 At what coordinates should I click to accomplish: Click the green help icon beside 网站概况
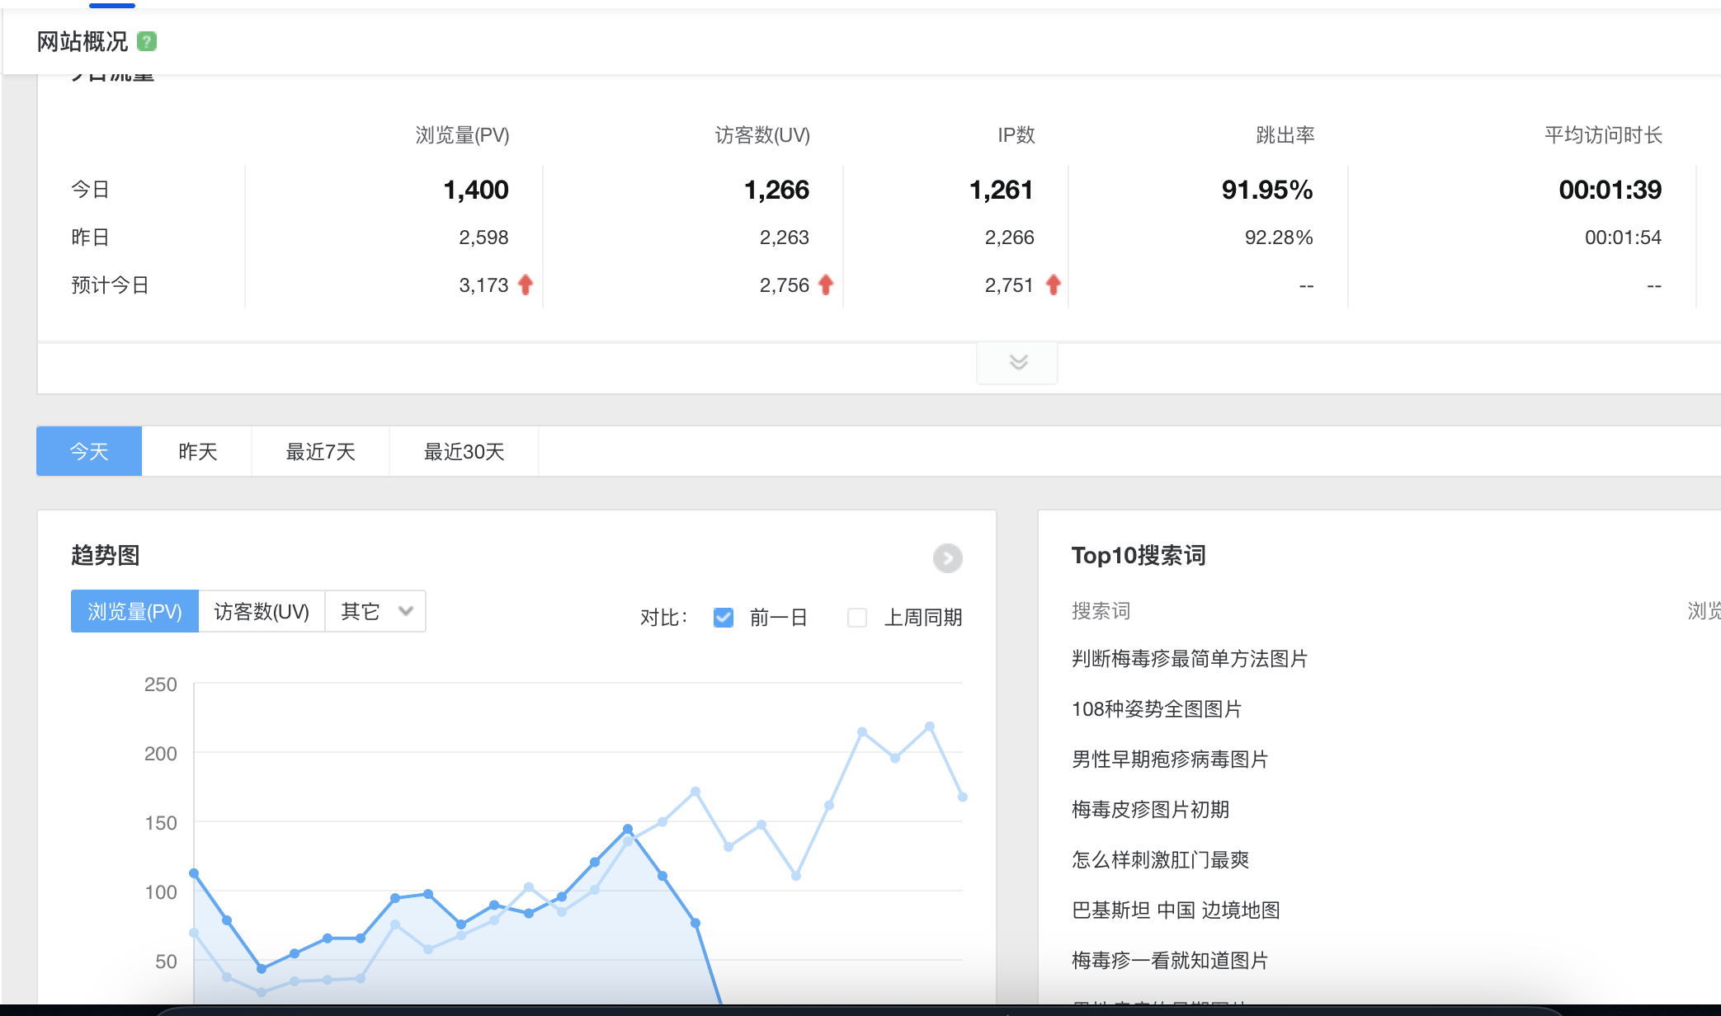coord(147,41)
